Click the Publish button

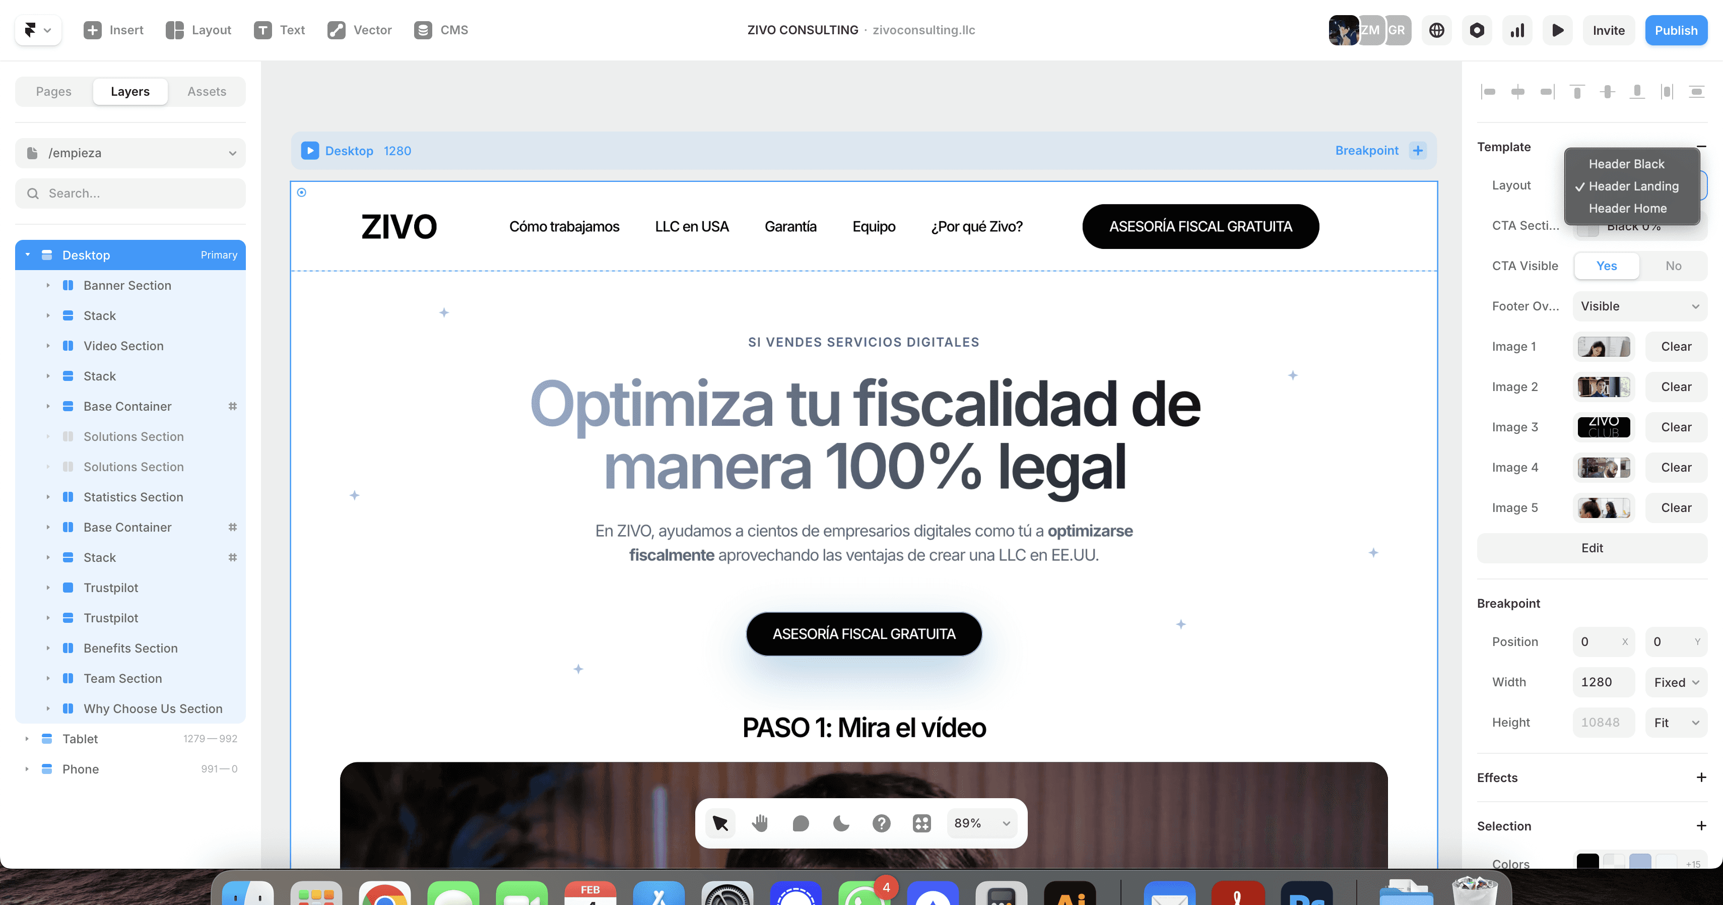tap(1676, 30)
